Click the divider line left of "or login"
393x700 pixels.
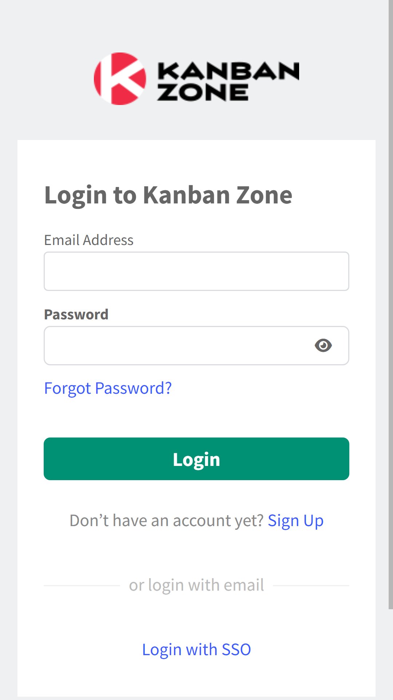[82, 586]
